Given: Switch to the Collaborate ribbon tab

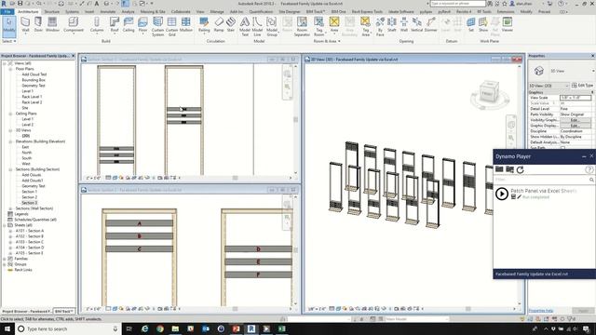Looking at the screenshot, I should tap(181, 12).
